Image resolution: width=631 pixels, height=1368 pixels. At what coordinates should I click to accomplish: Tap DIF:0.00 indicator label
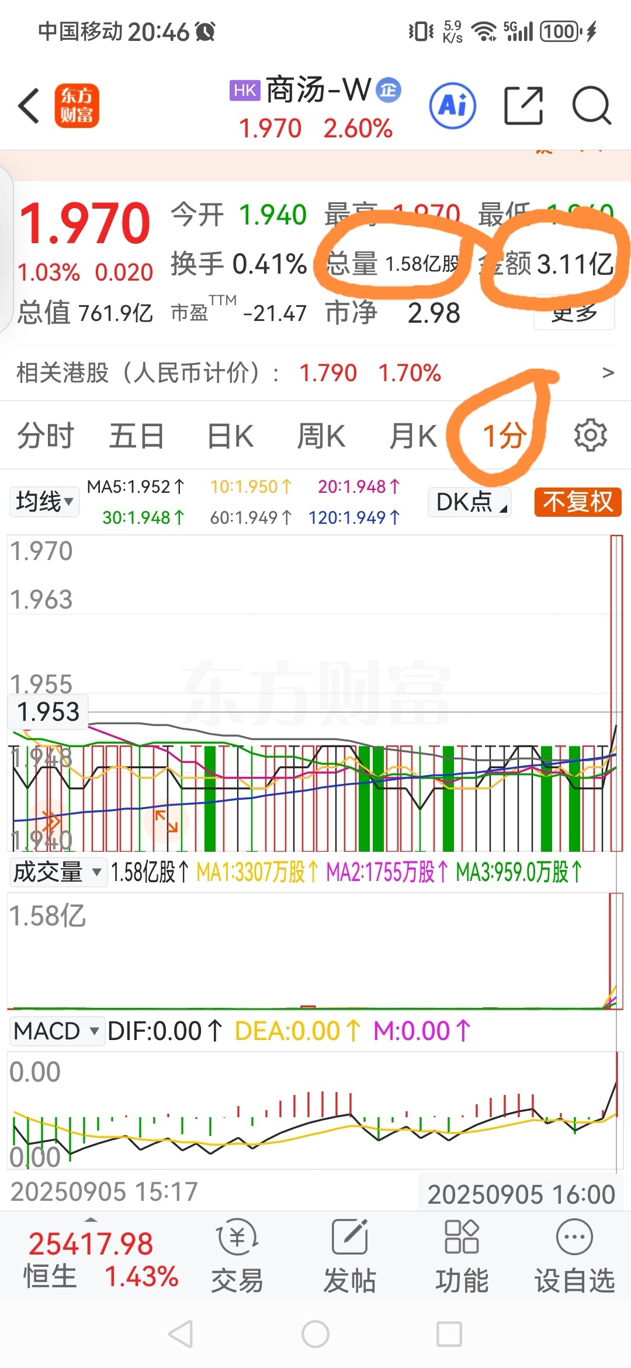click(164, 1031)
